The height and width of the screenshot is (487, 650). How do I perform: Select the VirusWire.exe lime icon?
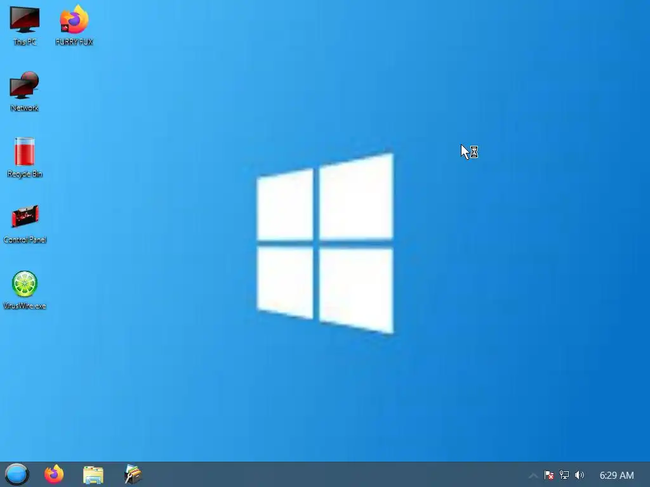point(25,283)
